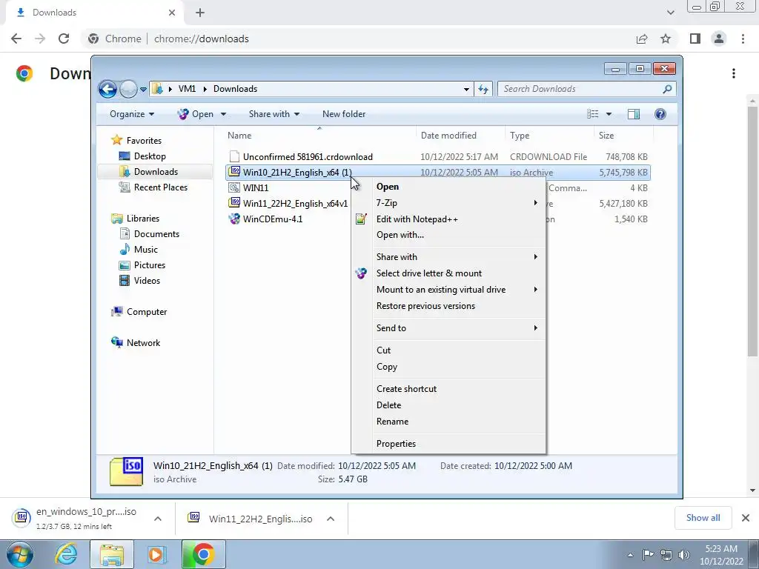The height and width of the screenshot is (569, 759).
Task: Refresh the Downloads folder address bar
Action: (x=483, y=89)
